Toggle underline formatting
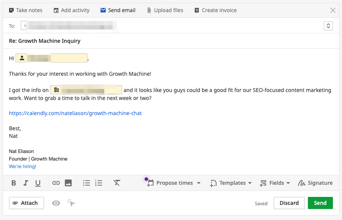 point(38,183)
